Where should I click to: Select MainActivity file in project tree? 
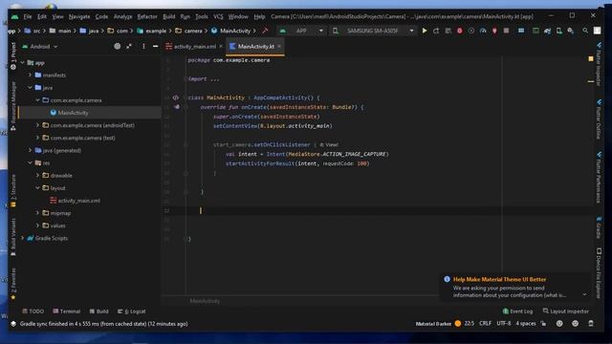click(73, 113)
